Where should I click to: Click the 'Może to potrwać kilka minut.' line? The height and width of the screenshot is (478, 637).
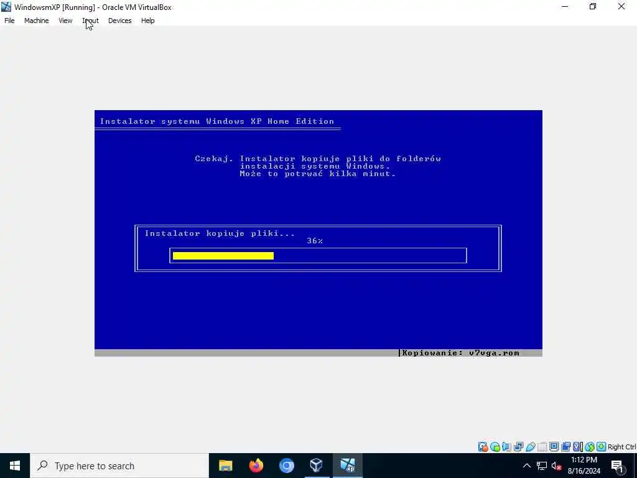coord(317,174)
